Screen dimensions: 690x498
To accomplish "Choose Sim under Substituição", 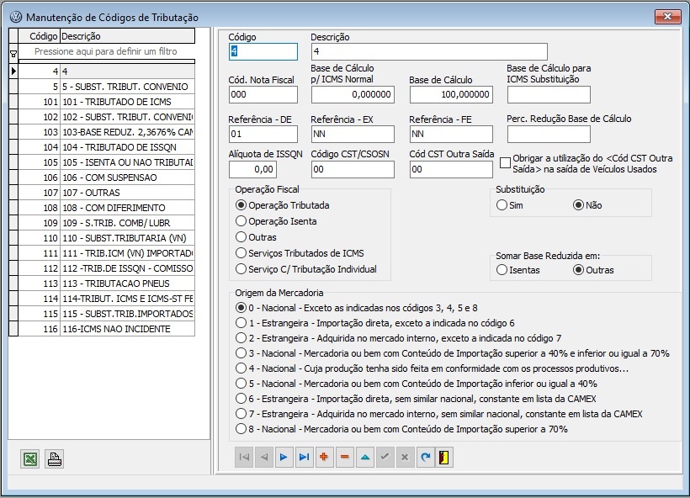I will pyautogui.click(x=502, y=205).
